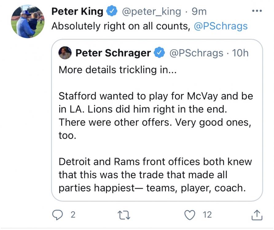Open the three-dot more options menu
The height and width of the screenshot is (230, 274).
coord(256,11)
